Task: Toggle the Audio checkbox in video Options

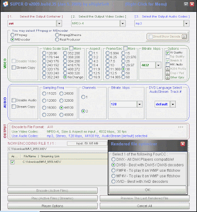Action: [x=167, y=65]
